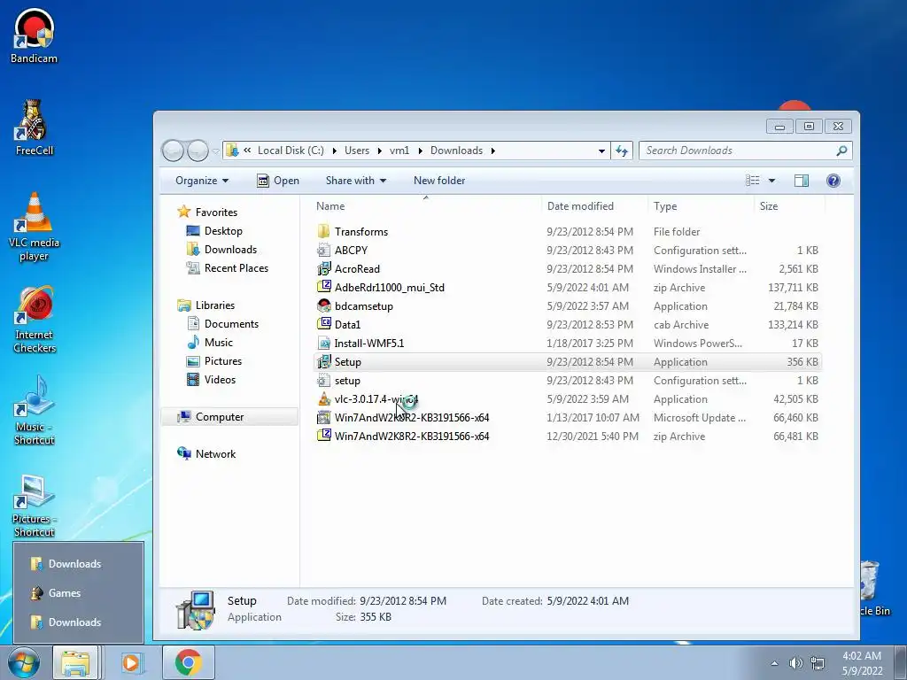Select Desktop in the navigation pane
Screen dimensions: 907x680
click(214, 231)
